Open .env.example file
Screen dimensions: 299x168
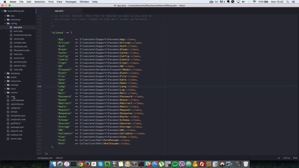coord(17,100)
